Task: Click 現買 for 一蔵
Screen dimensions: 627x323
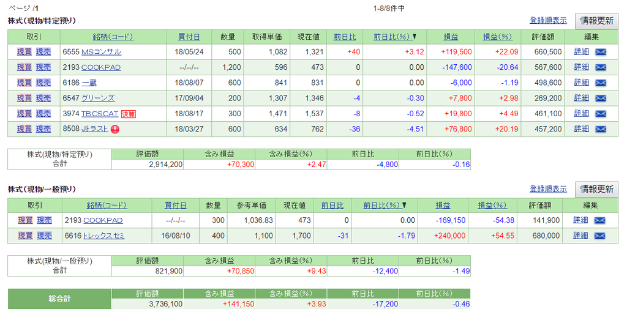Action: tap(24, 83)
